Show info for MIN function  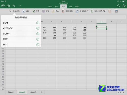pos(38,45)
